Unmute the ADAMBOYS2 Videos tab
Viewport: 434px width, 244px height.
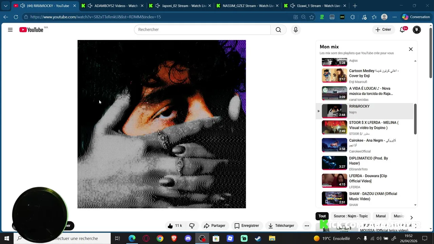90,6
